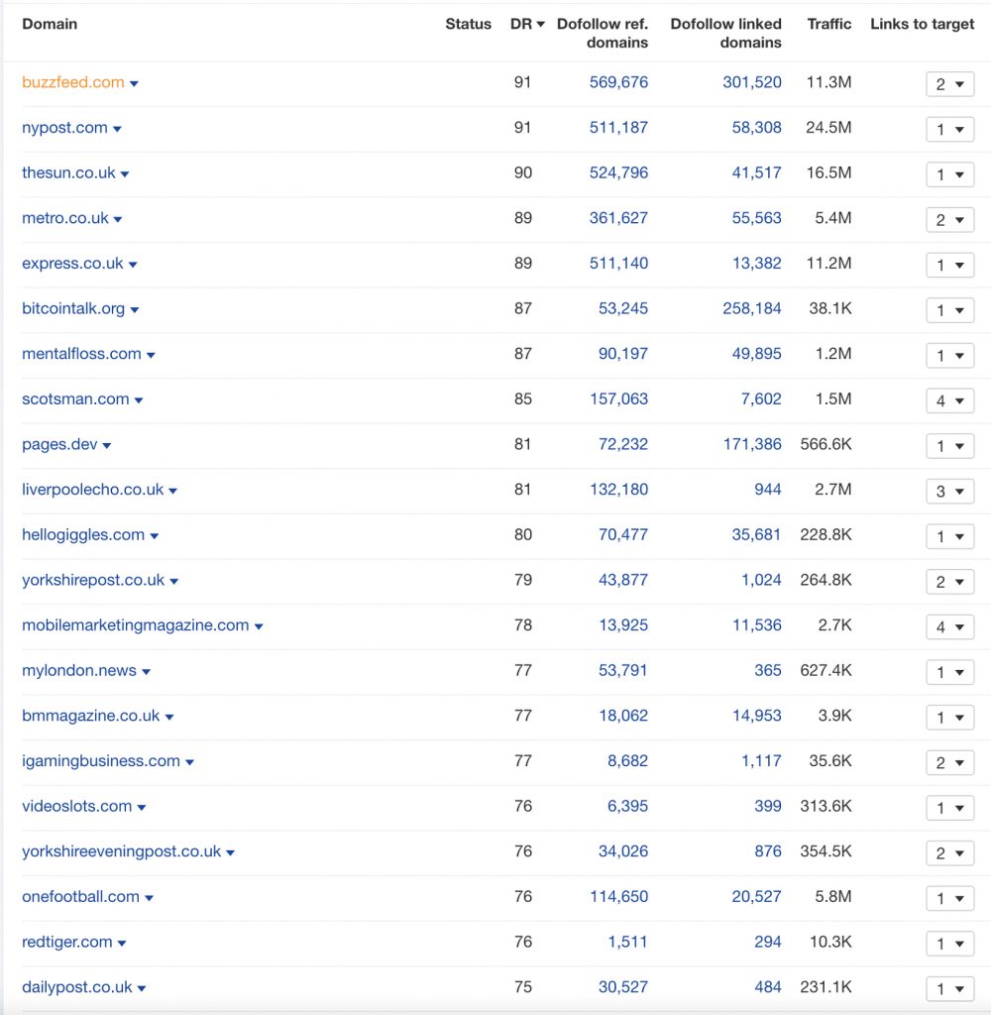This screenshot has width=991, height=1015.
Task: Expand the caret next to mylondon.news
Action: (x=147, y=672)
